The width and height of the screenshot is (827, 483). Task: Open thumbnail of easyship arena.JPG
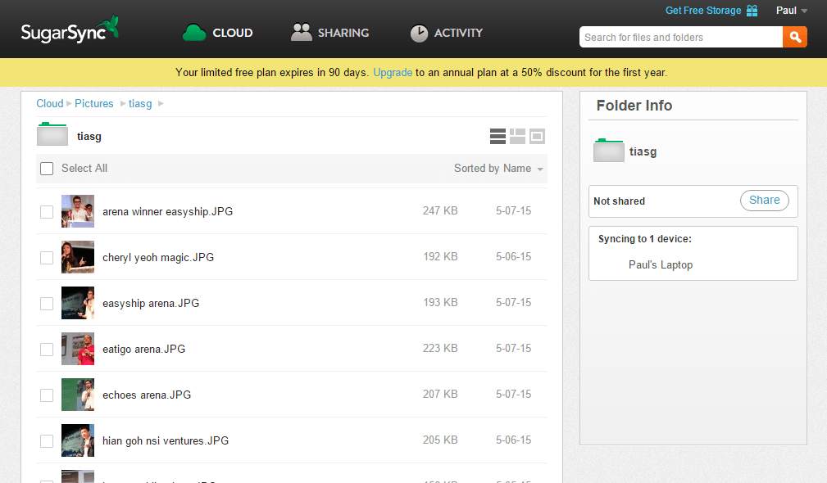78,303
